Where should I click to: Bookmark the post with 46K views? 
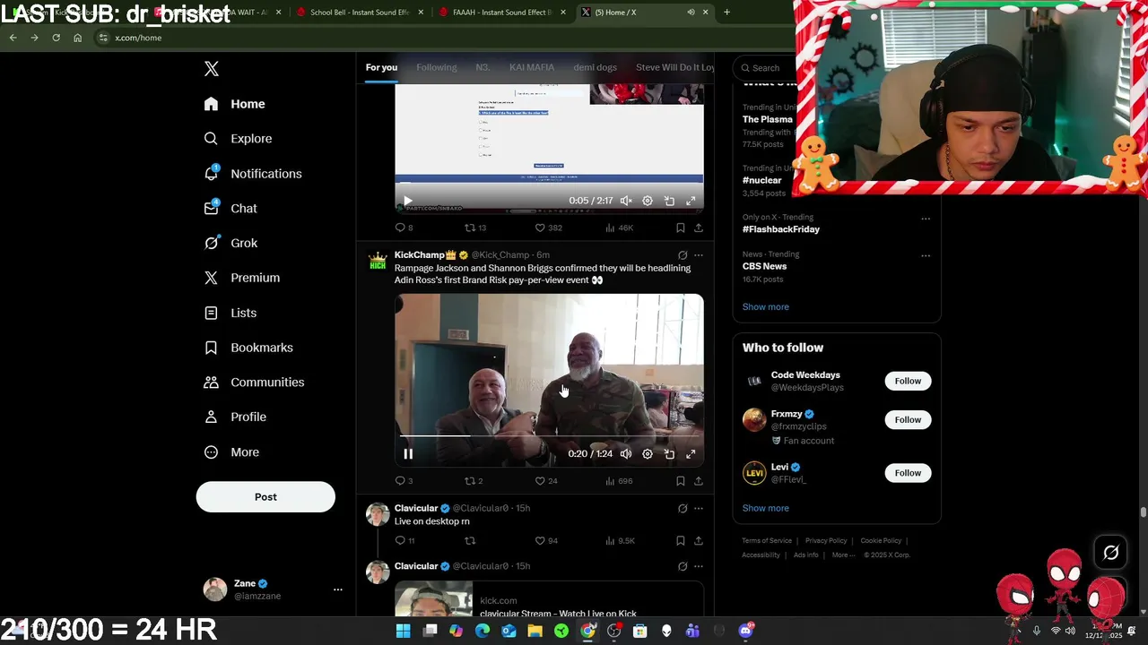(681, 228)
